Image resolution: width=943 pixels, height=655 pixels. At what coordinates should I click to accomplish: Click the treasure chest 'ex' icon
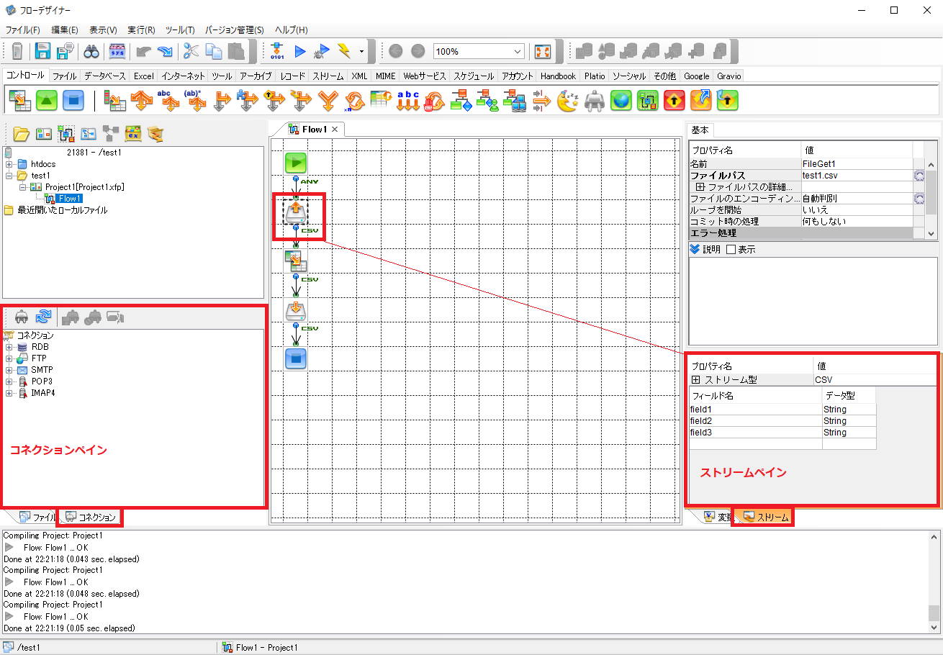click(x=132, y=133)
